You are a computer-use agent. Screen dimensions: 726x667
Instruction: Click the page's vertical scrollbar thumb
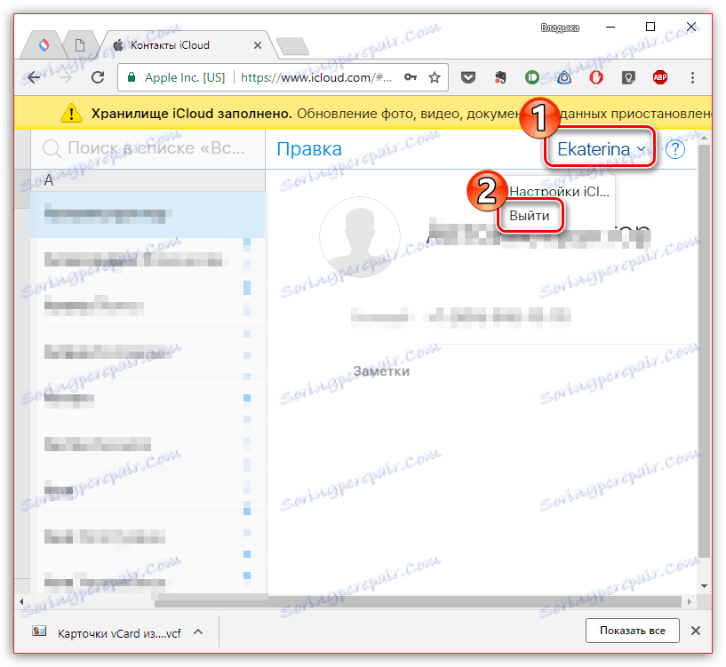[x=705, y=351]
